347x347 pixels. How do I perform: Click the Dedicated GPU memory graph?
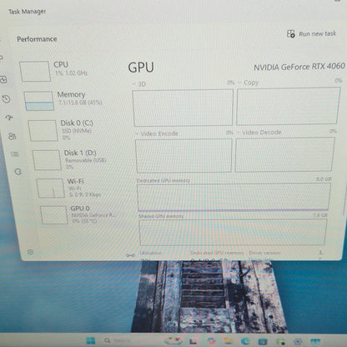234,197
